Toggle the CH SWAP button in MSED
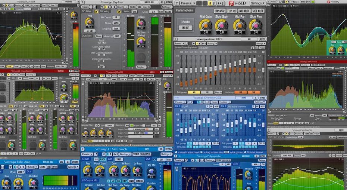The image size is (347, 190). click(x=219, y=11)
